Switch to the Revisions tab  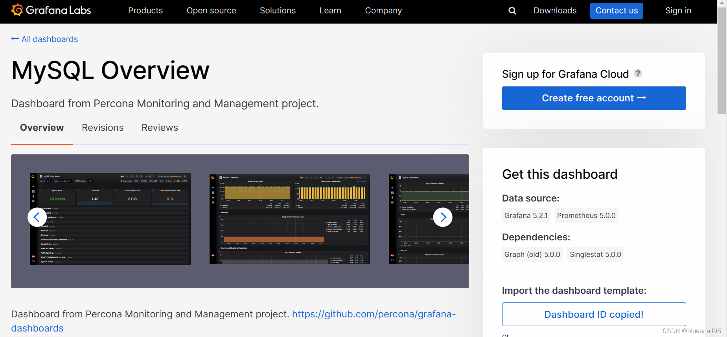[103, 128]
